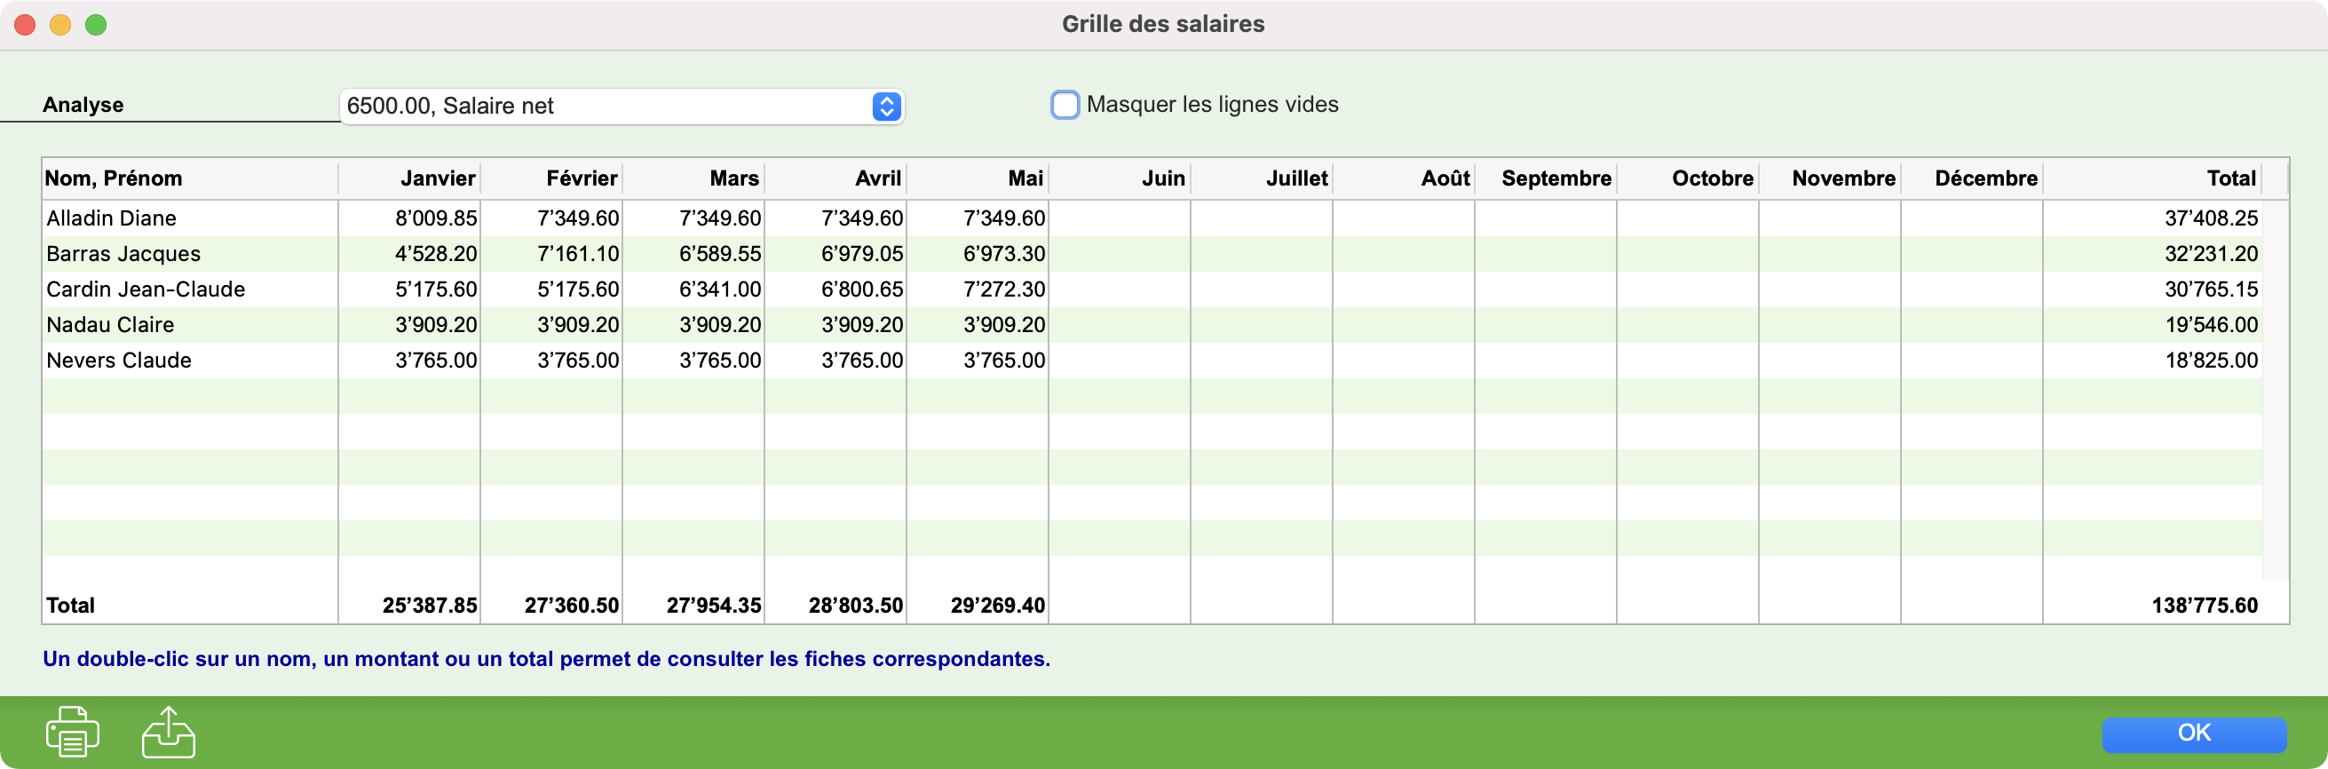This screenshot has width=2328, height=769.
Task: Select the employee name Nevers Claude
Action: click(118, 360)
